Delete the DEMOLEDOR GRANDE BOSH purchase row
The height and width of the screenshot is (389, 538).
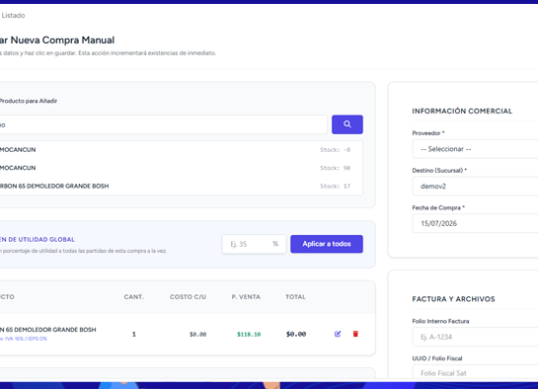click(355, 334)
